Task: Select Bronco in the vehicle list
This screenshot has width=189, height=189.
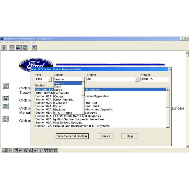Action: click(68, 83)
